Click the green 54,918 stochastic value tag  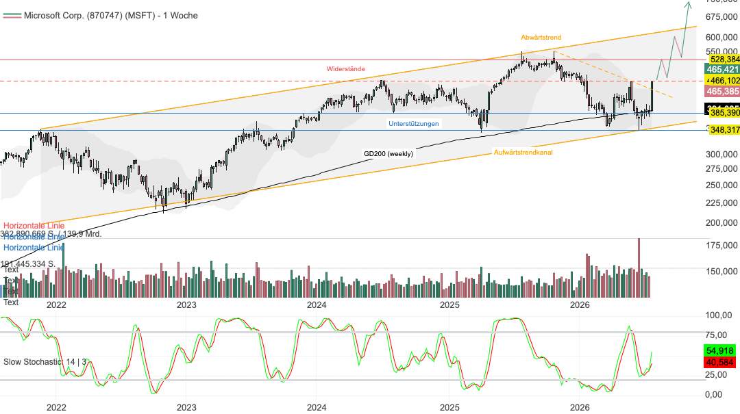(x=719, y=351)
